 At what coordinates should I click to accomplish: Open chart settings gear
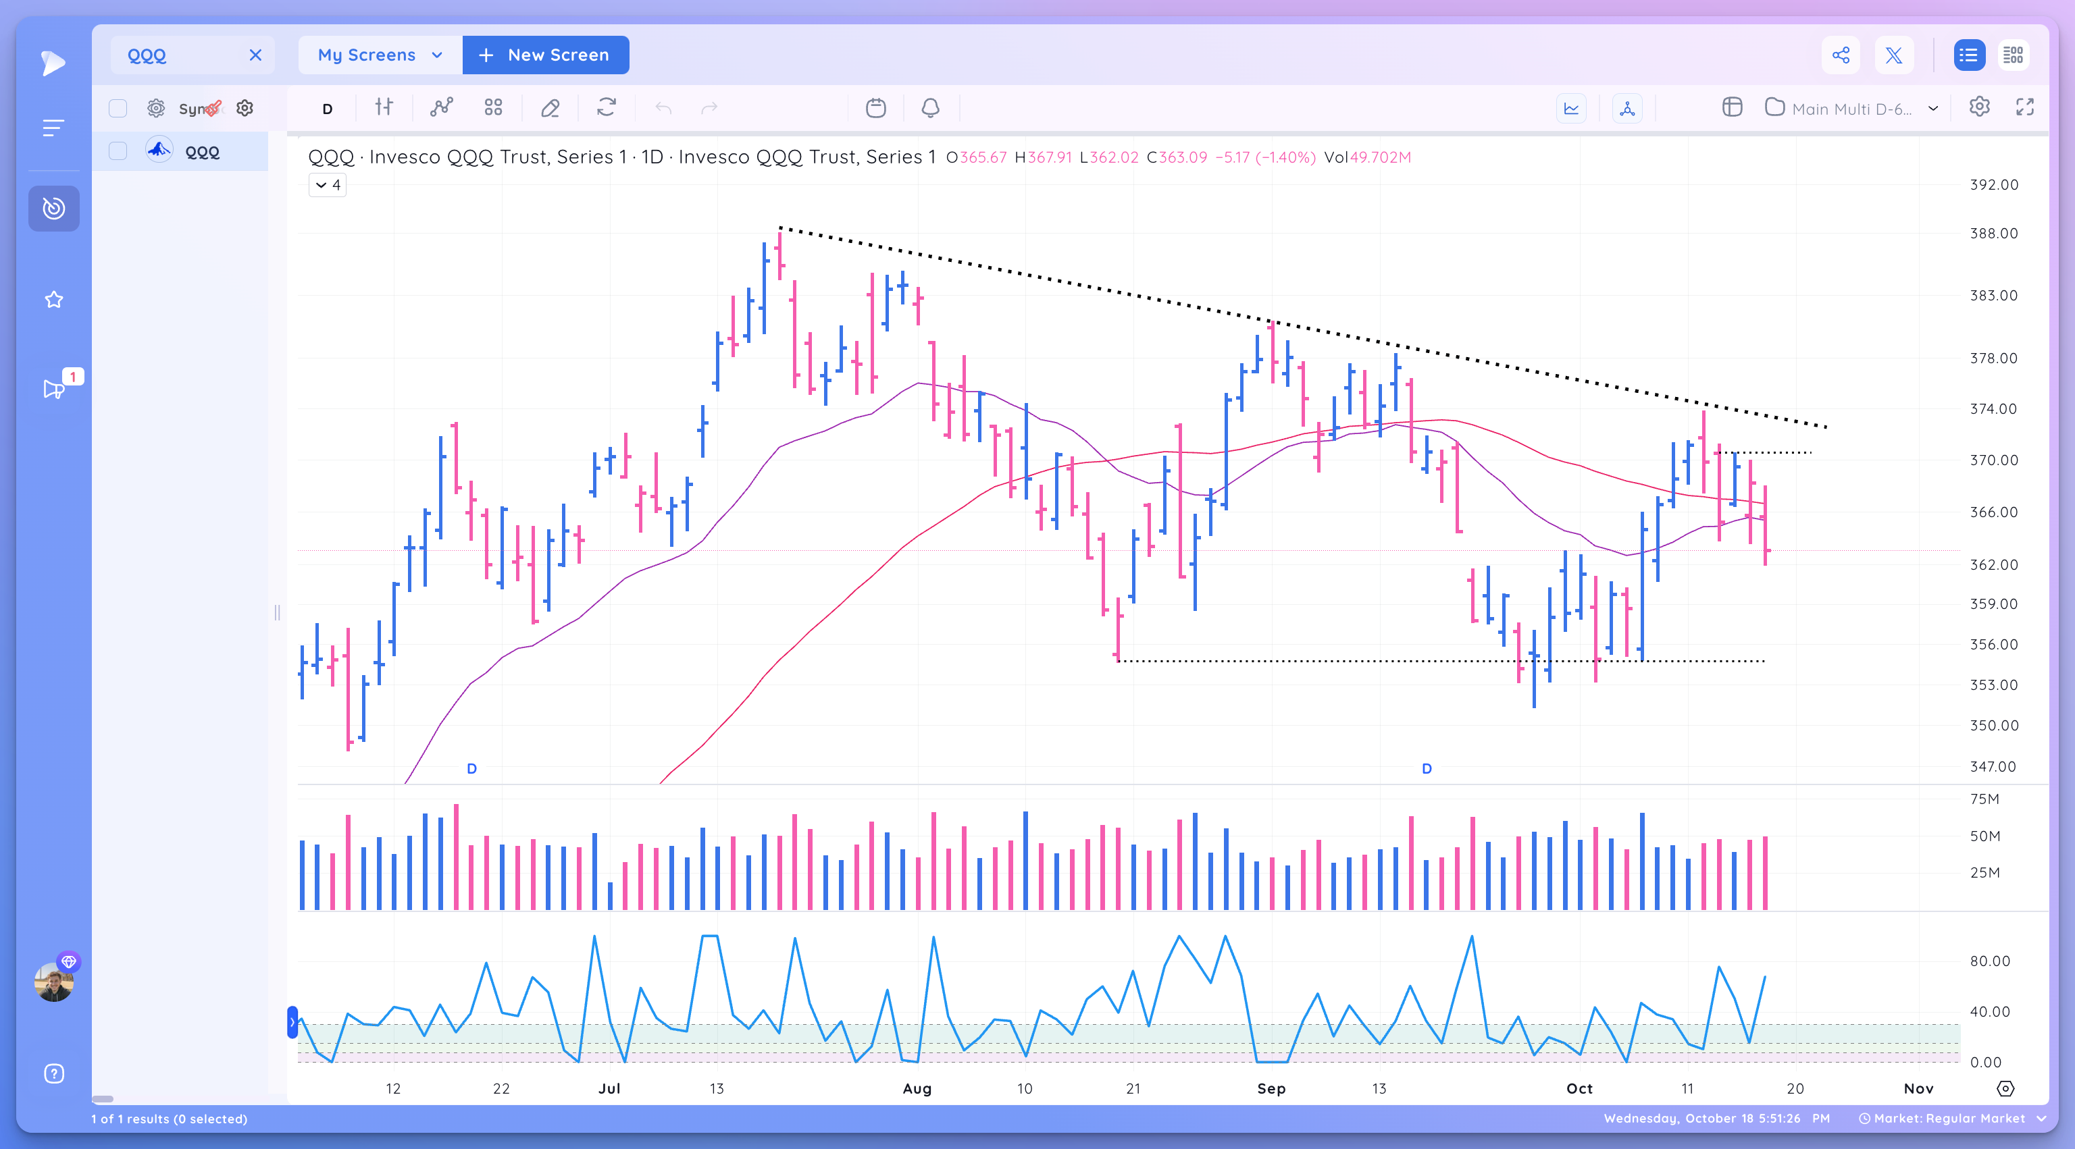[1979, 107]
